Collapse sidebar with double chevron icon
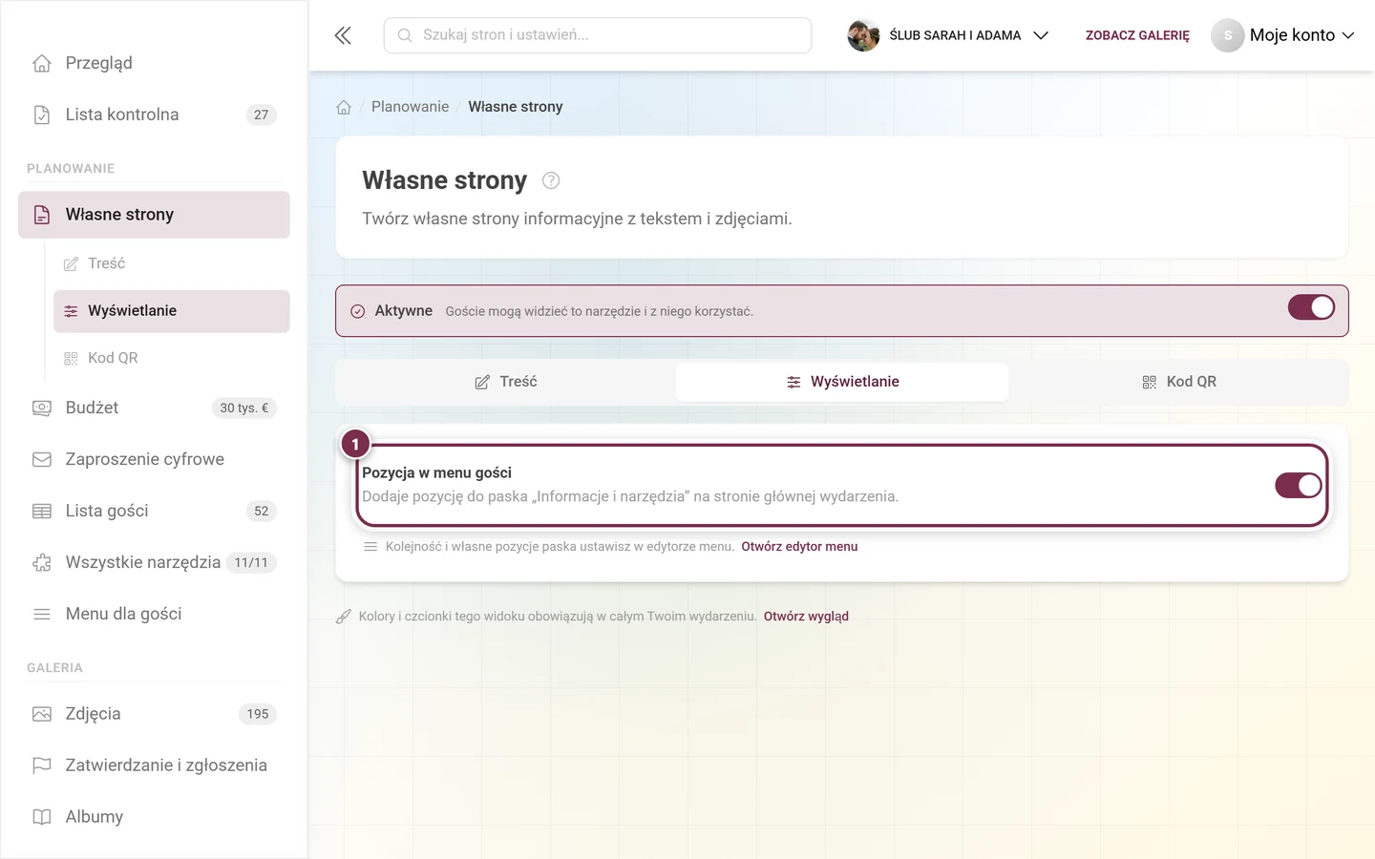 [x=343, y=35]
